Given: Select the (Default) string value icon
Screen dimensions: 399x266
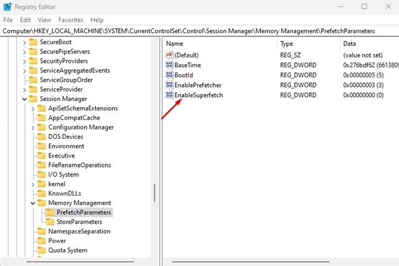Looking at the screenshot, I should [169, 55].
